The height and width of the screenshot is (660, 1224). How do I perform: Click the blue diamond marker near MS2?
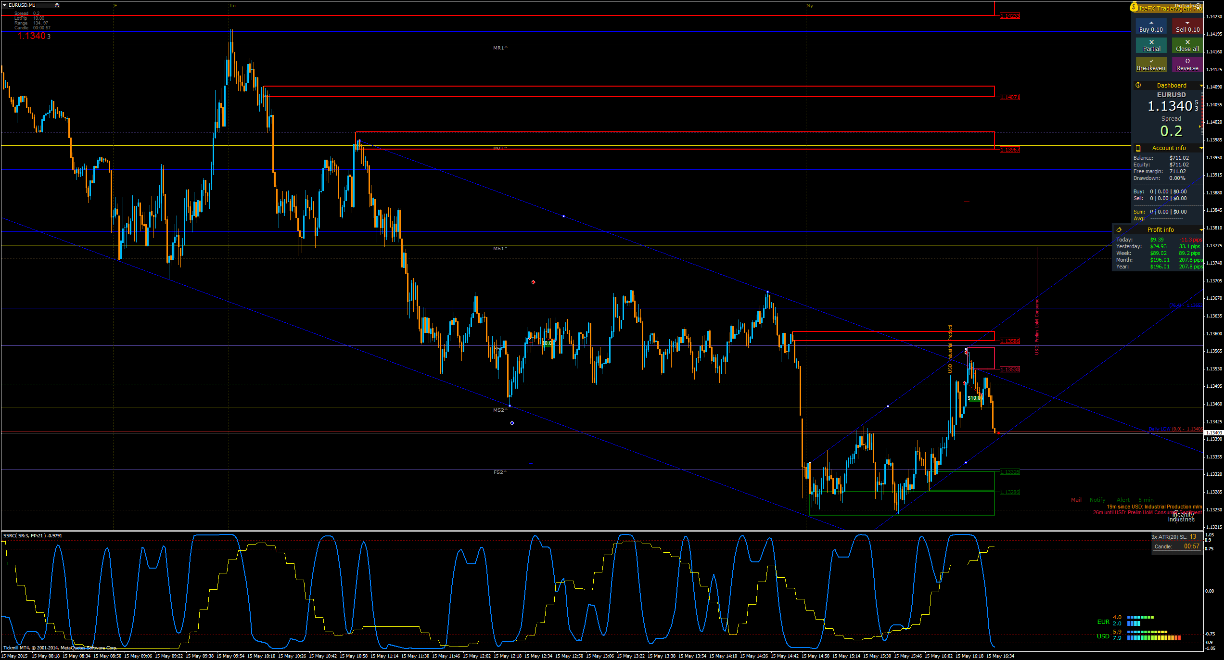512,423
